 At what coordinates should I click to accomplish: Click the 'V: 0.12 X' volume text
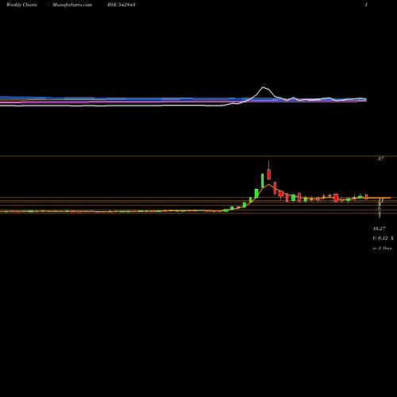coord(383,238)
